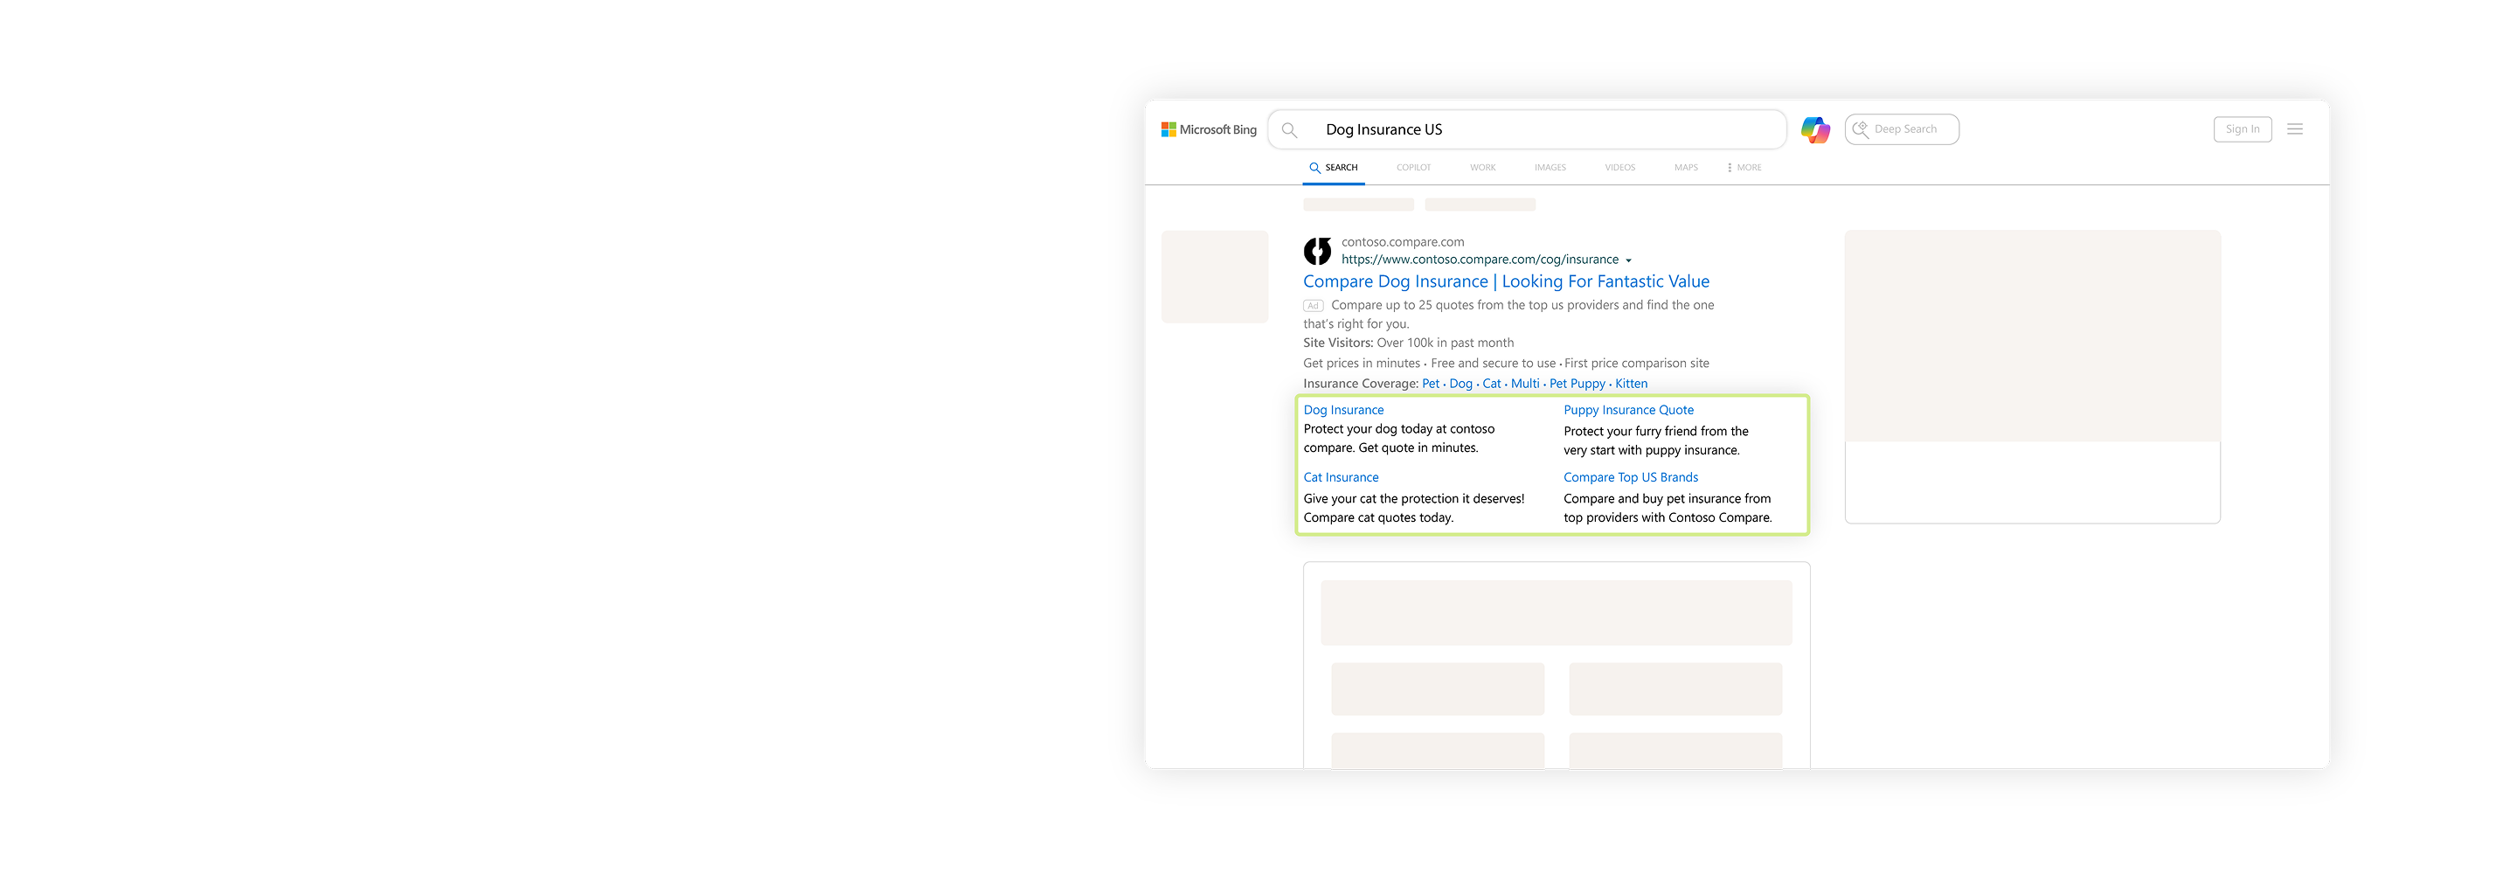This screenshot has width=2517, height=874.
Task: Switch to the Images tab
Action: pos(1550,168)
